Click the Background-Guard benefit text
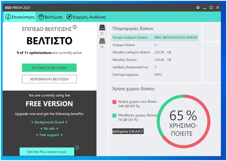 pos(49,122)
